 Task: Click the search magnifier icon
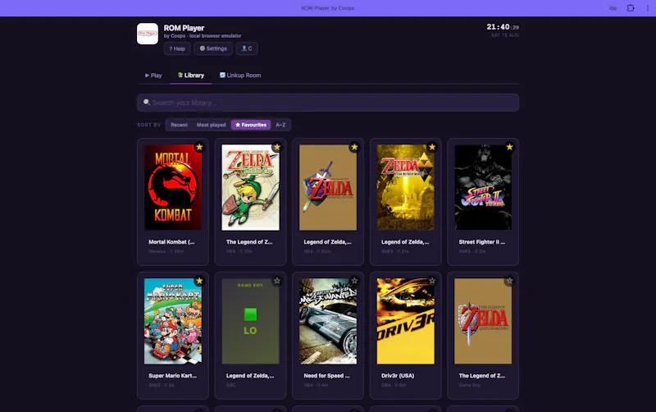click(x=147, y=102)
